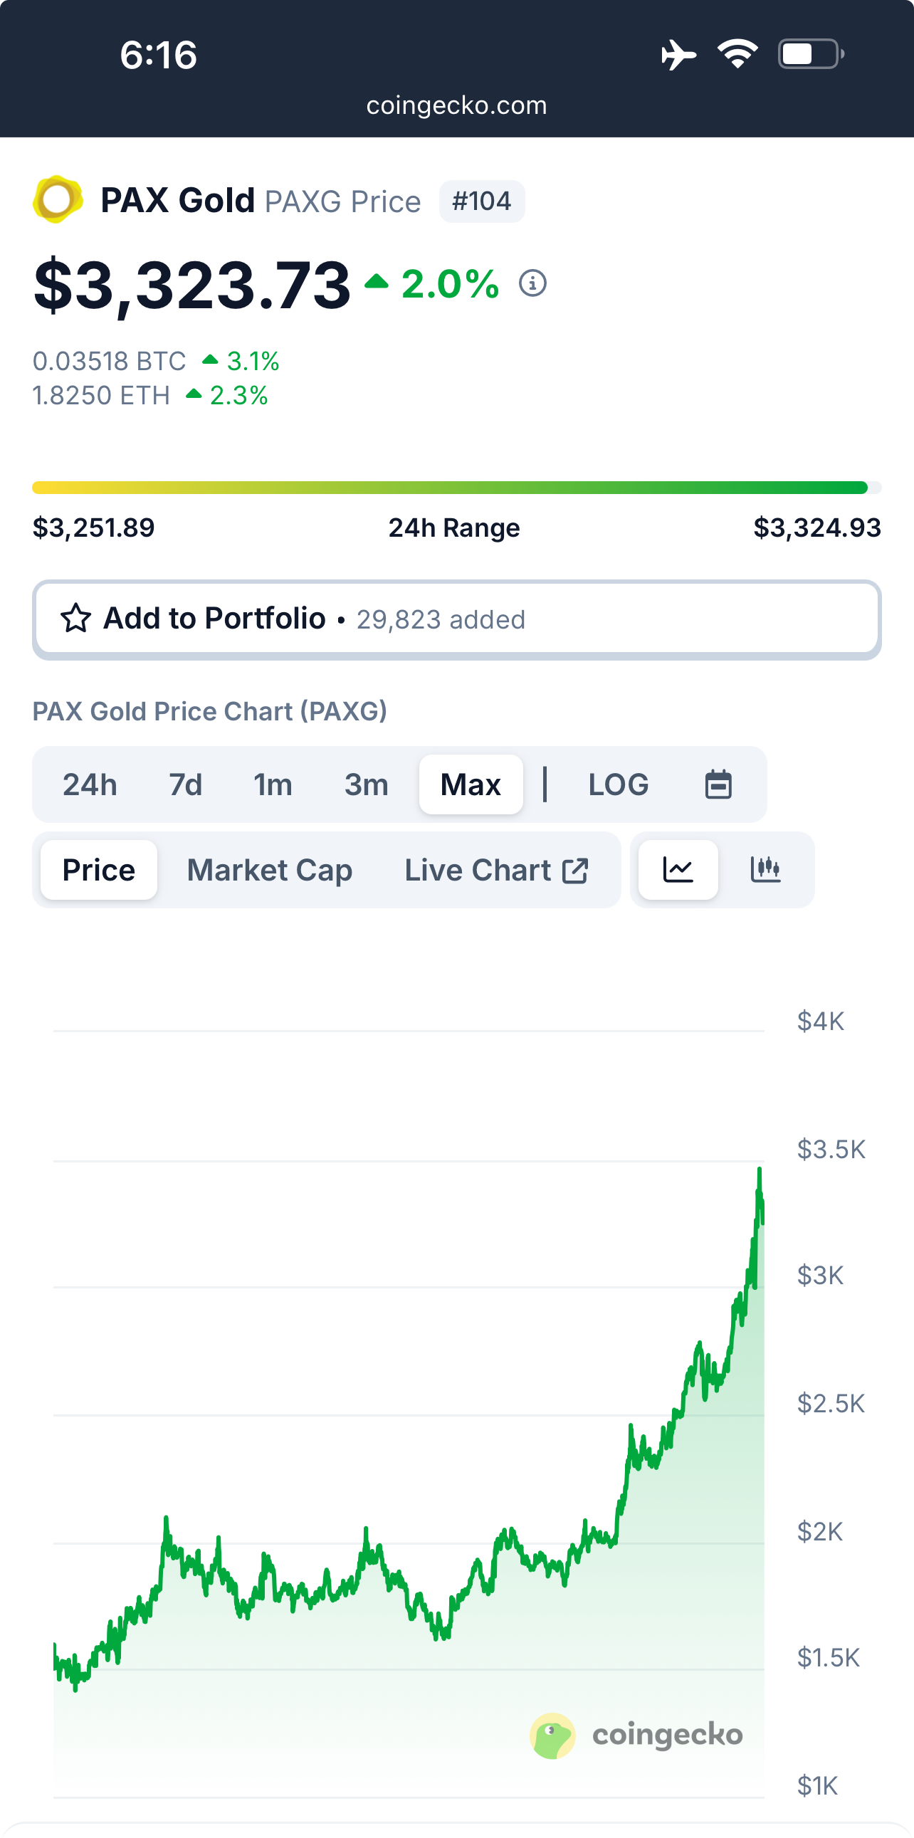Open the Live Chart external link
Image resolution: width=914 pixels, height=1838 pixels.
[496, 870]
